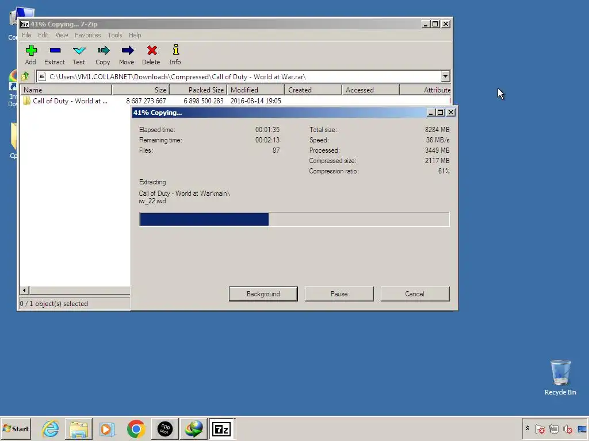Launch Internet Explorer from taskbar

click(51, 428)
